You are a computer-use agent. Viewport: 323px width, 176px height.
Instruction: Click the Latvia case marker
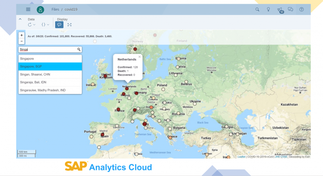click(x=177, y=67)
